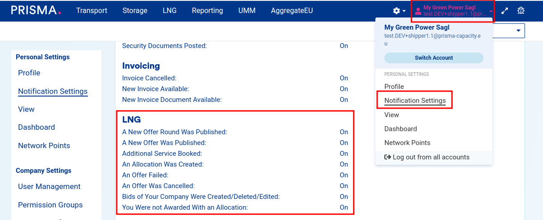The width and height of the screenshot is (543, 220).
Task: Toggle 'Additional Service Booked' On value
Action: [x=344, y=154]
